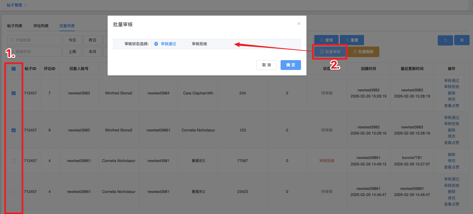Switch to the 评论列表 tab

pyautogui.click(x=41, y=26)
